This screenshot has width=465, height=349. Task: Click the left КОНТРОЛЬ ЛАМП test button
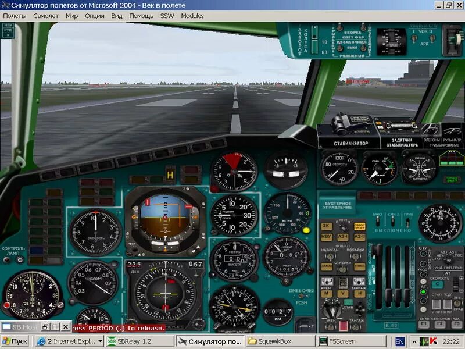pos(7,260)
